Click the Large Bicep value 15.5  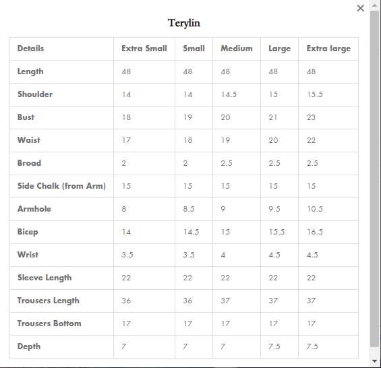[276, 232]
